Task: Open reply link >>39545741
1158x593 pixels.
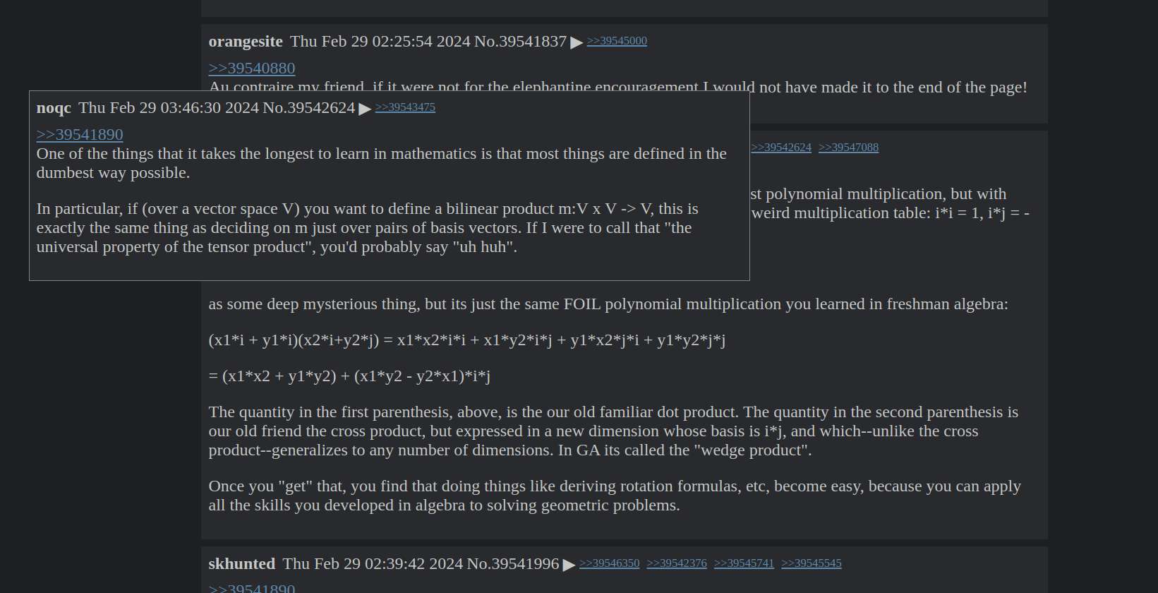Action: point(744,563)
